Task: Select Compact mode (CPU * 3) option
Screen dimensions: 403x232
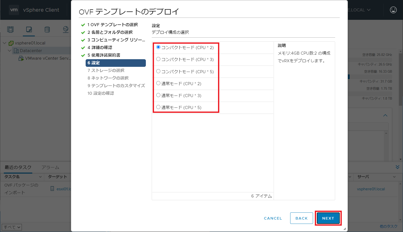Action: click(x=158, y=59)
